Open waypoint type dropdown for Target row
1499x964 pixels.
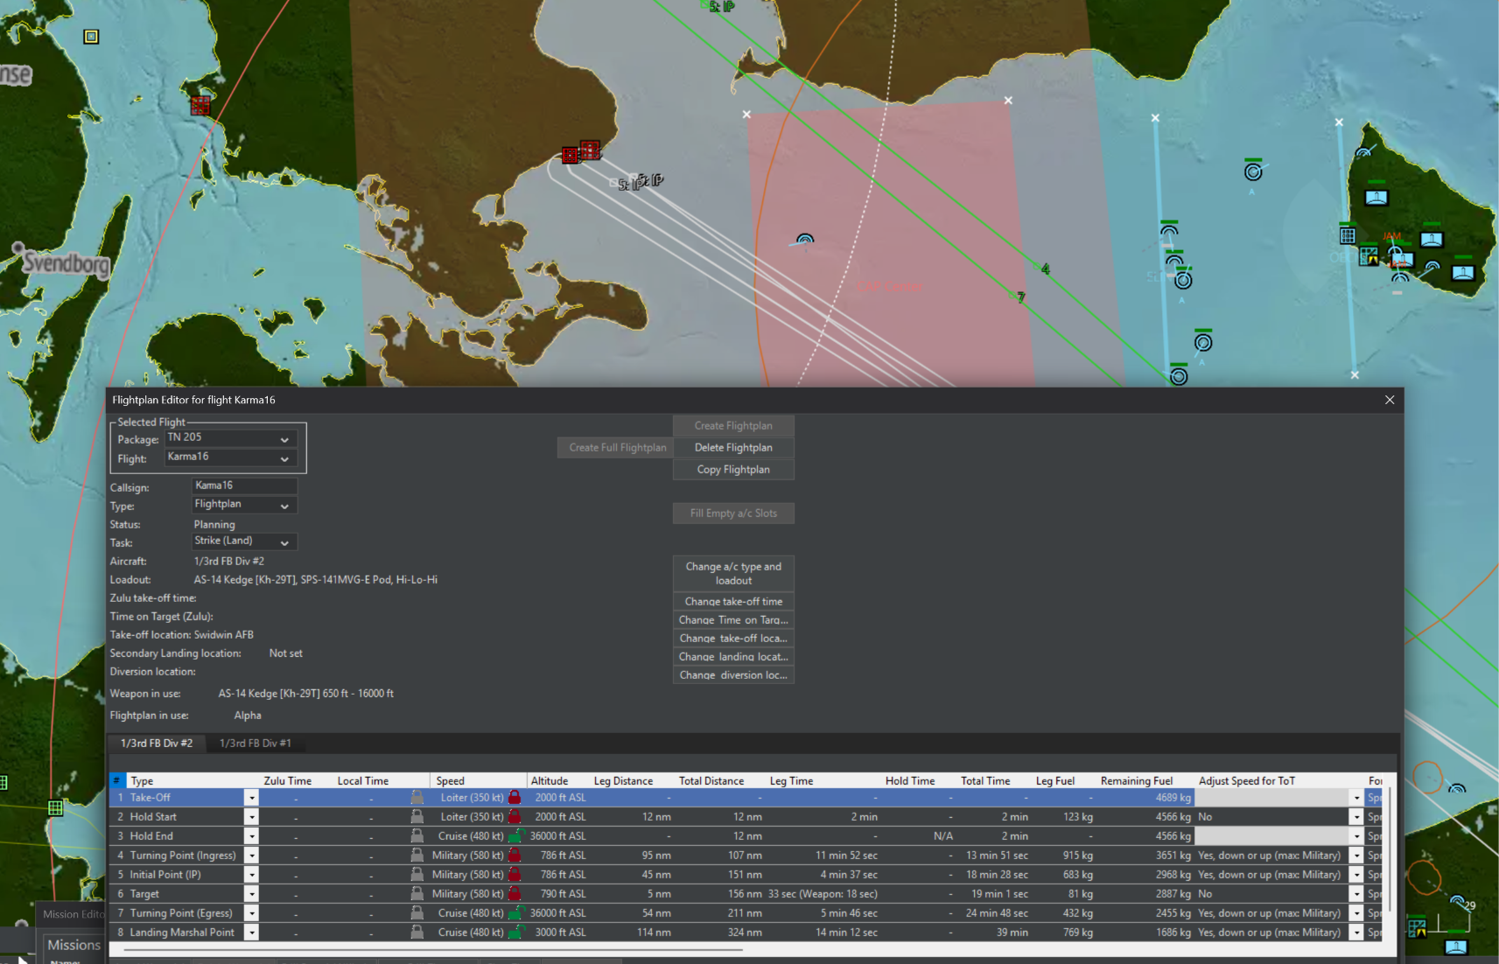(251, 894)
